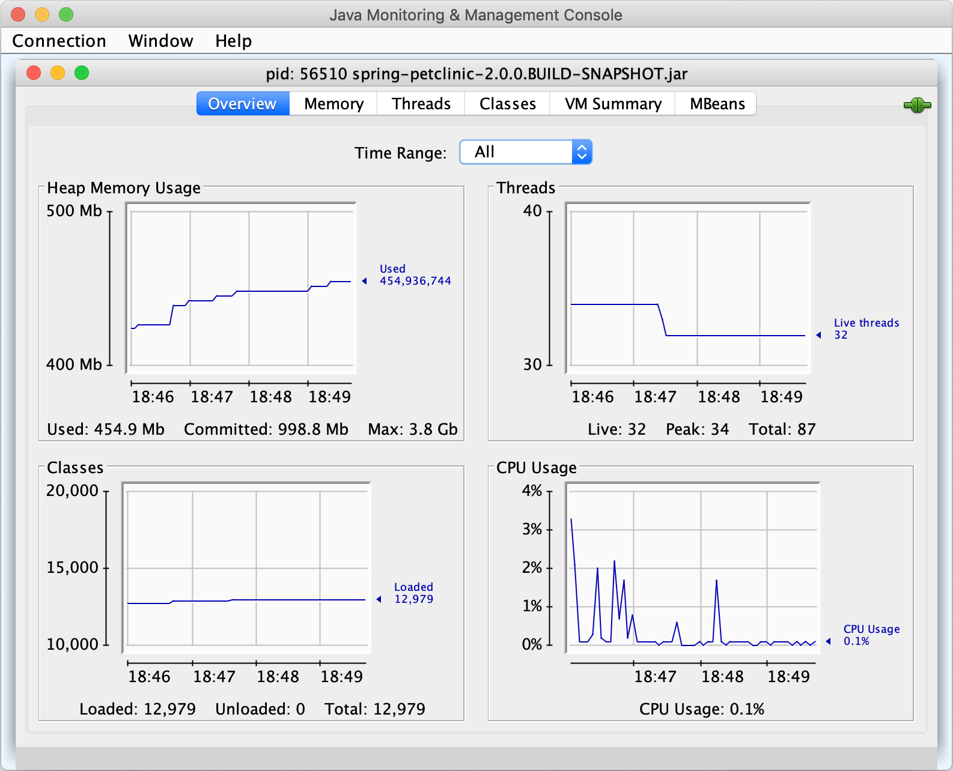Screen dimensions: 953x771
Task: Minimize the inner petclinic connection window
Action: (x=58, y=73)
